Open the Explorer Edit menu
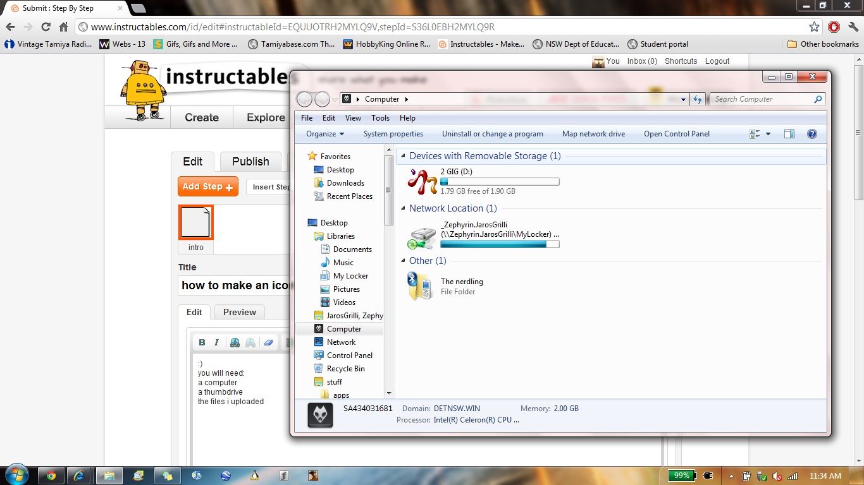The width and height of the screenshot is (864, 485). [x=329, y=118]
